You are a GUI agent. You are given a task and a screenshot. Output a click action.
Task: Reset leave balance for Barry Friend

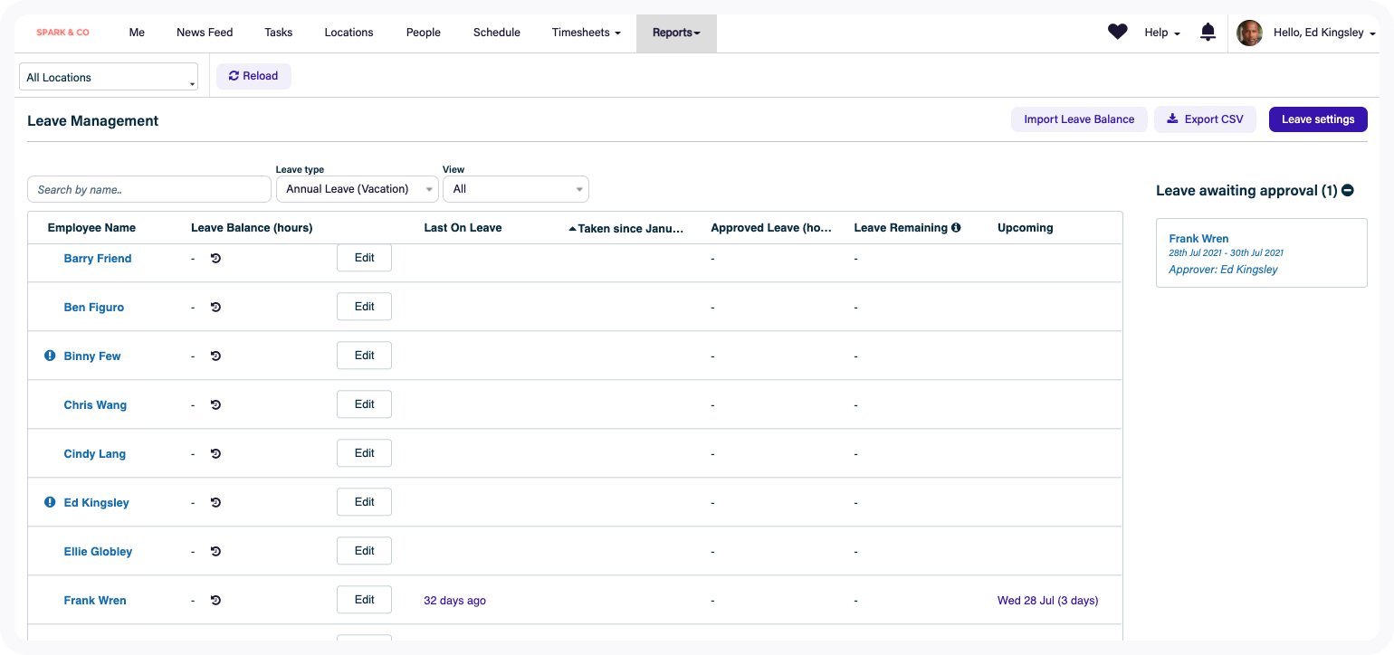pos(215,259)
